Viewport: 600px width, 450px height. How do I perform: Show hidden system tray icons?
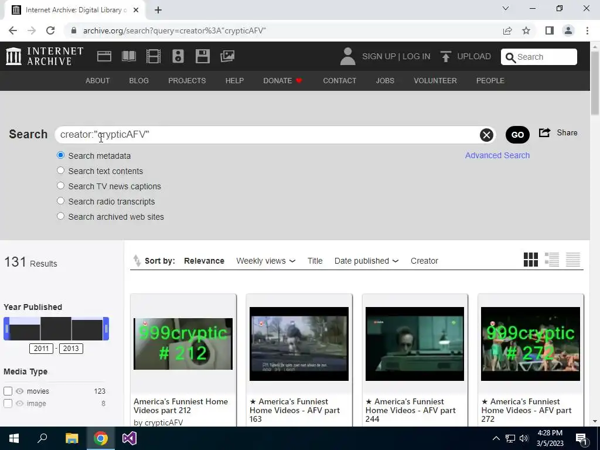pos(496,438)
